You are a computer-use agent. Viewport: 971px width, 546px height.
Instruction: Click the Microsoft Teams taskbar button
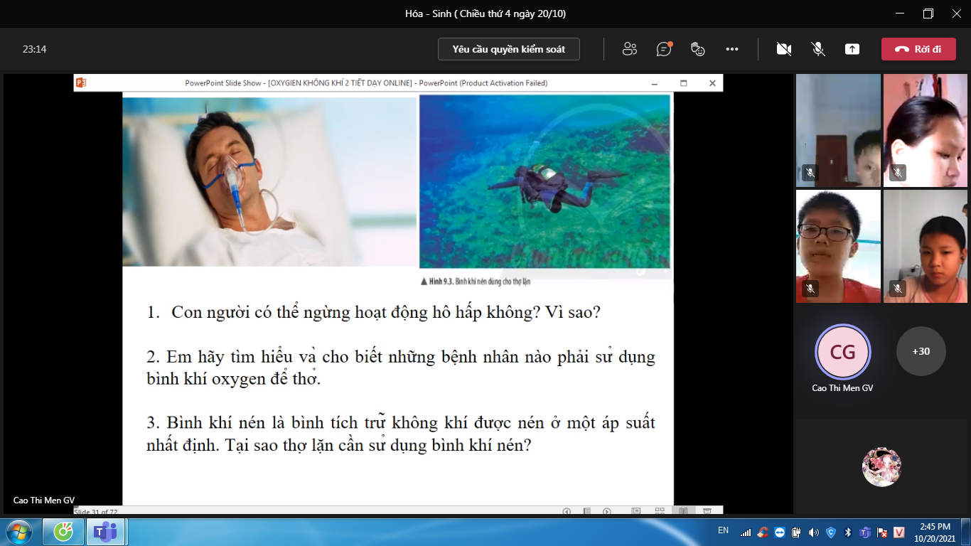106,532
